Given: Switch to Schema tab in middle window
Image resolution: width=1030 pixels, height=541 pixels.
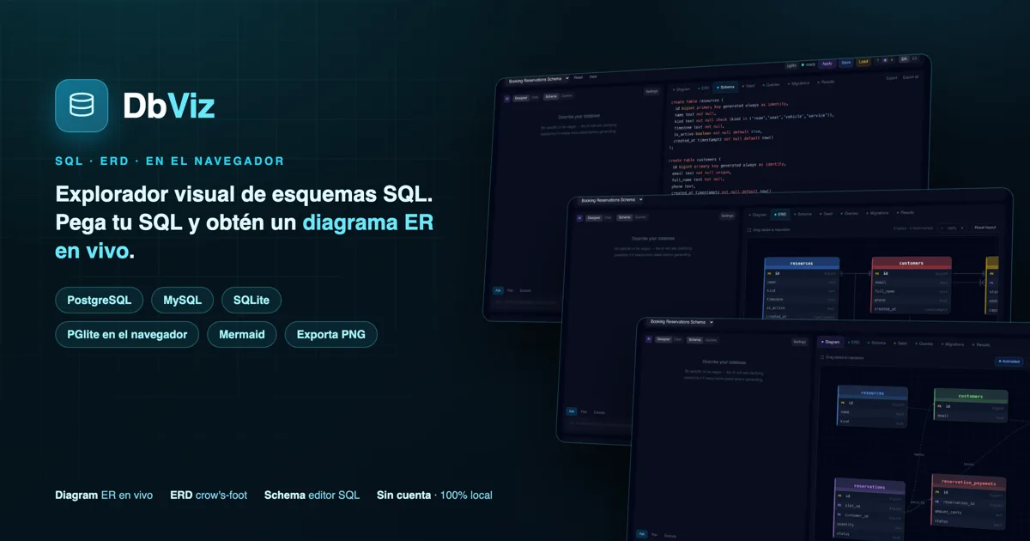Looking at the screenshot, I should (x=803, y=214).
